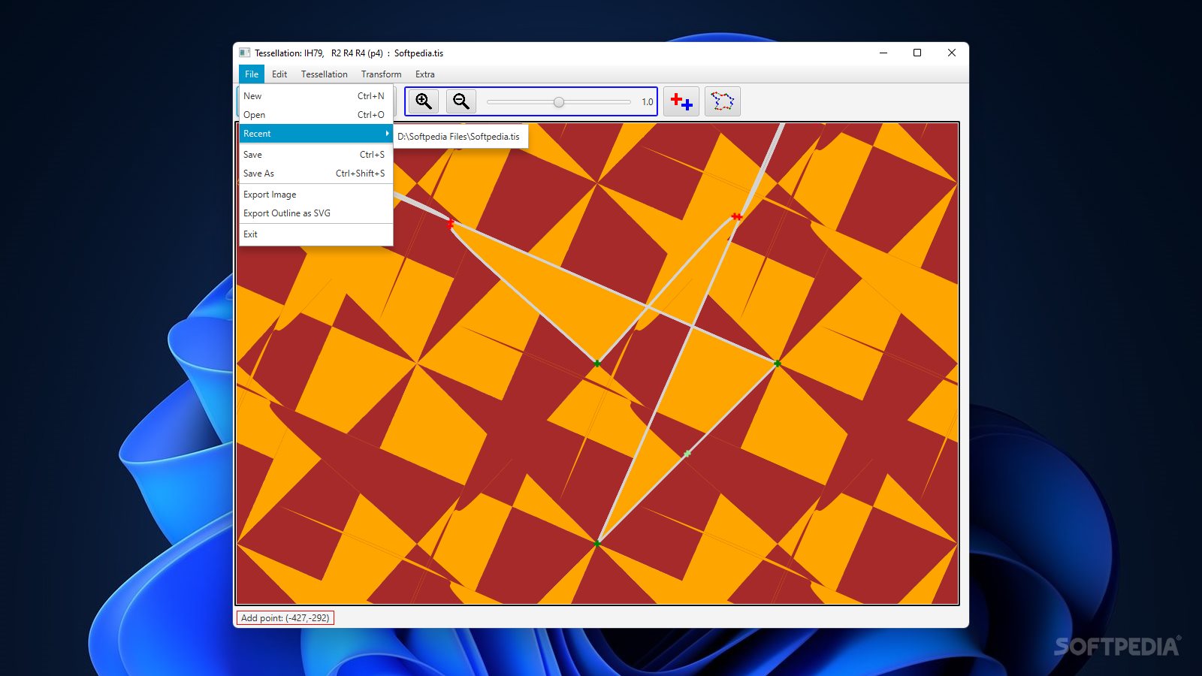Select Save As in the File menu
This screenshot has width=1202, height=676.
316,174
